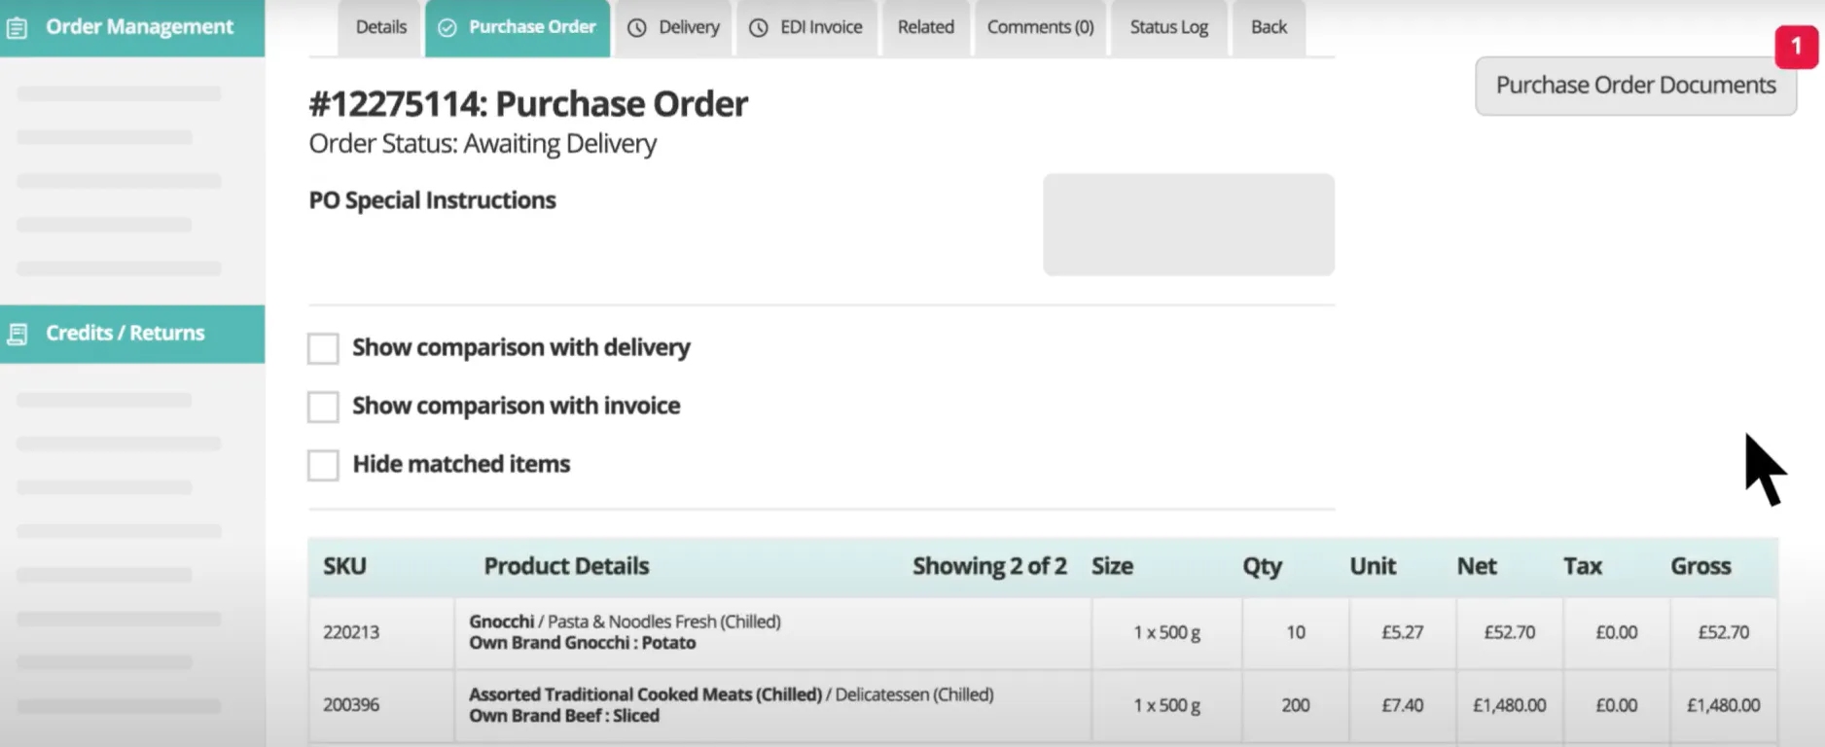The image size is (1825, 747).
Task: Click the Credits / Returns receipt icon
Action: [17, 334]
